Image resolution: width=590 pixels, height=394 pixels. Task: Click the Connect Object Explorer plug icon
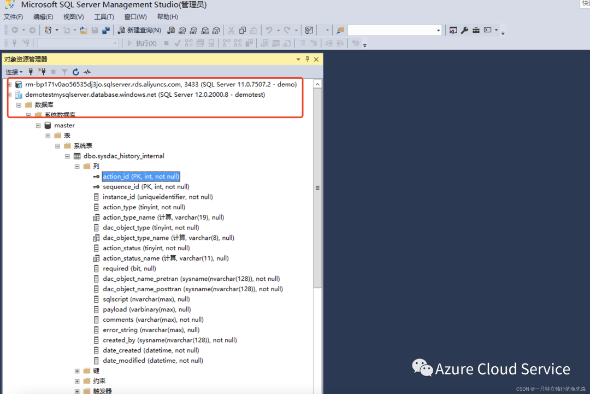coord(31,72)
